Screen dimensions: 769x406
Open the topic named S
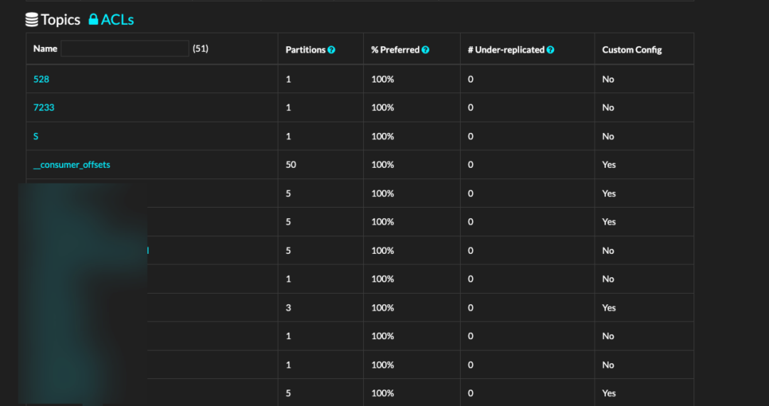(x=36, y=136)
